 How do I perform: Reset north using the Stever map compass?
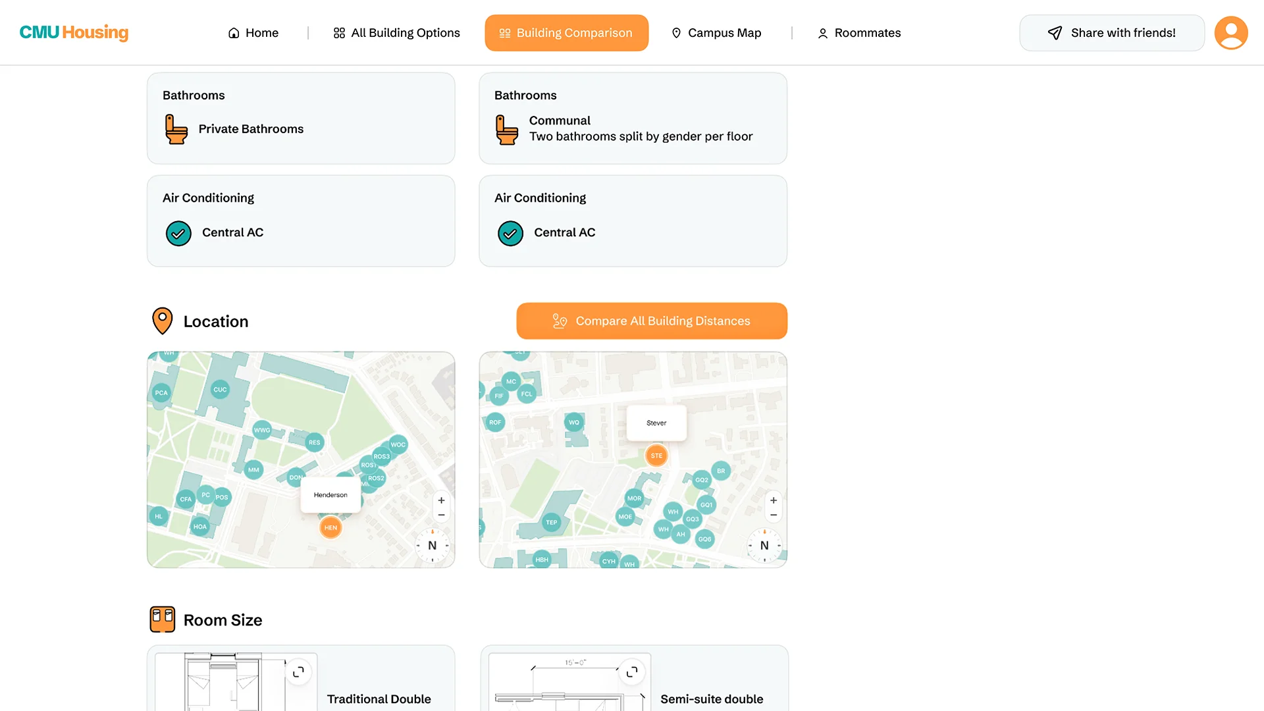[764, 545]
